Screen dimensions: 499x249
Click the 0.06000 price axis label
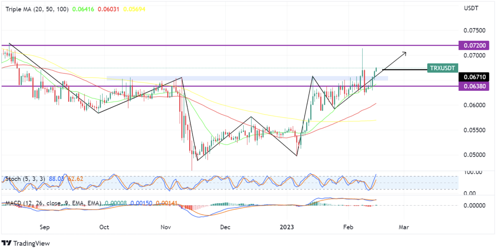click(x=474, y=105)
